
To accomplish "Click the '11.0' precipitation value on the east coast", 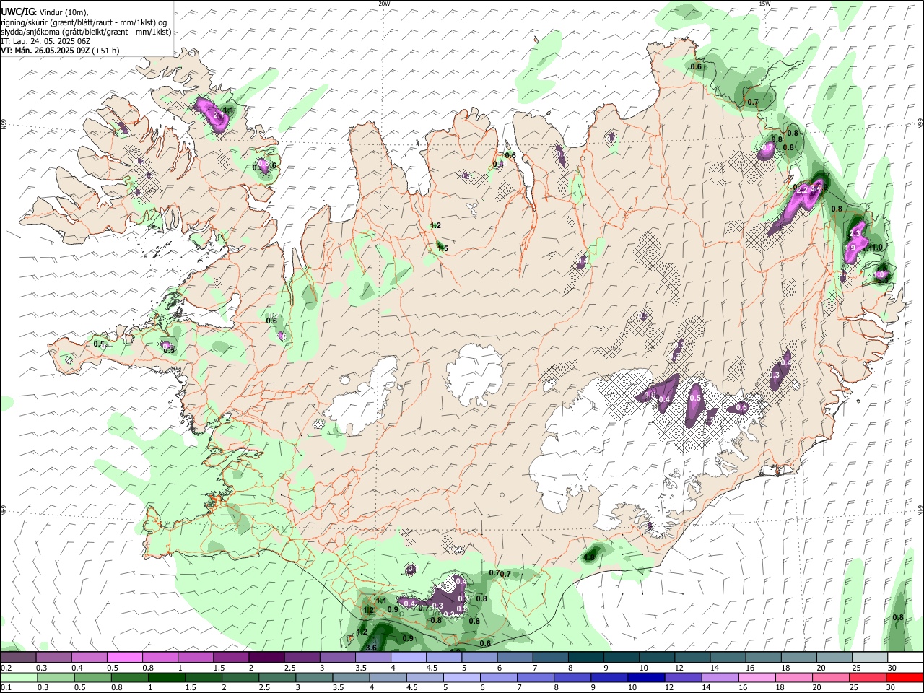I will pyautogui.click(x=876, y=248).
